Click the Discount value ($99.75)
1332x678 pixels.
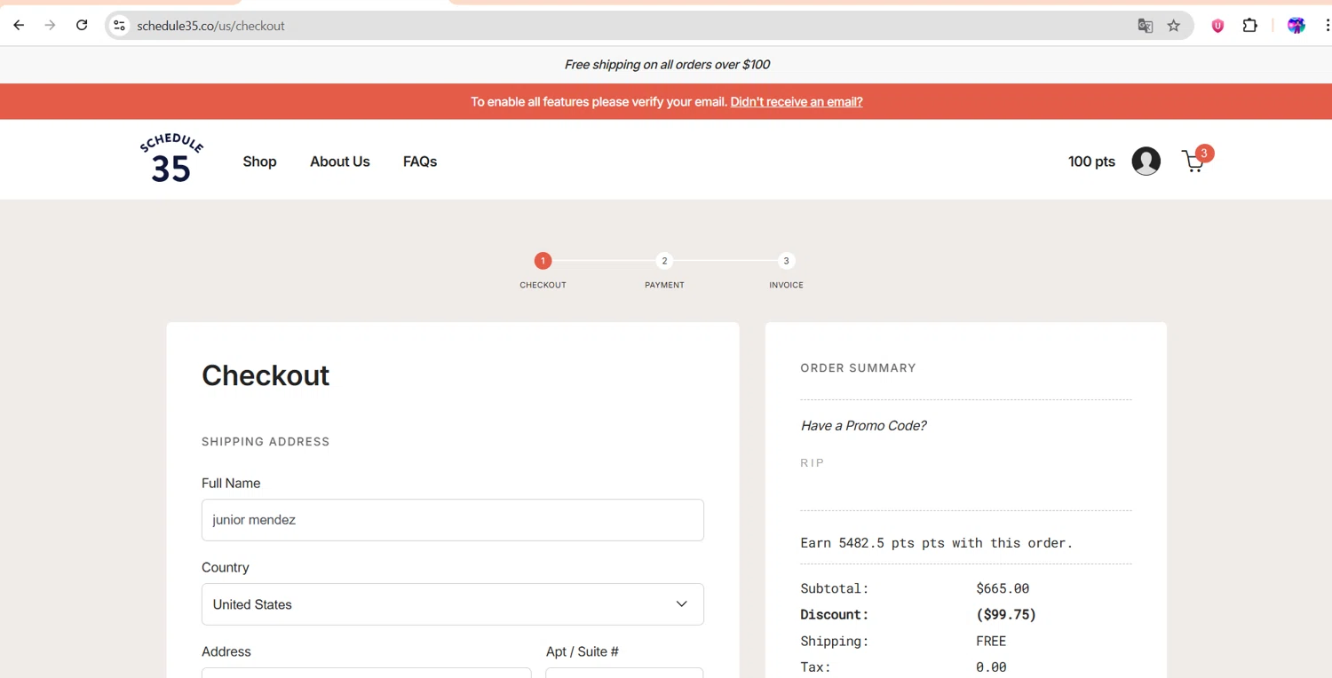(x=1006, y=615)
